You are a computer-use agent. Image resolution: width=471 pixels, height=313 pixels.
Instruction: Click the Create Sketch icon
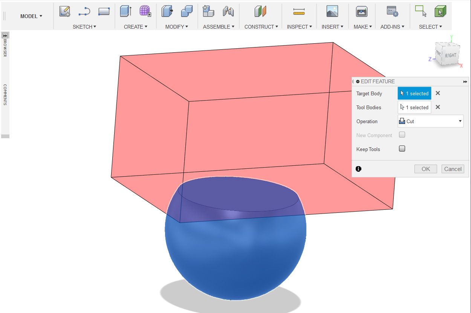[x=65, y=11]
